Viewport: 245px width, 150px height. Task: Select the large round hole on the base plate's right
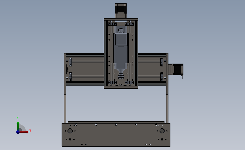click(x=162, y=131)
